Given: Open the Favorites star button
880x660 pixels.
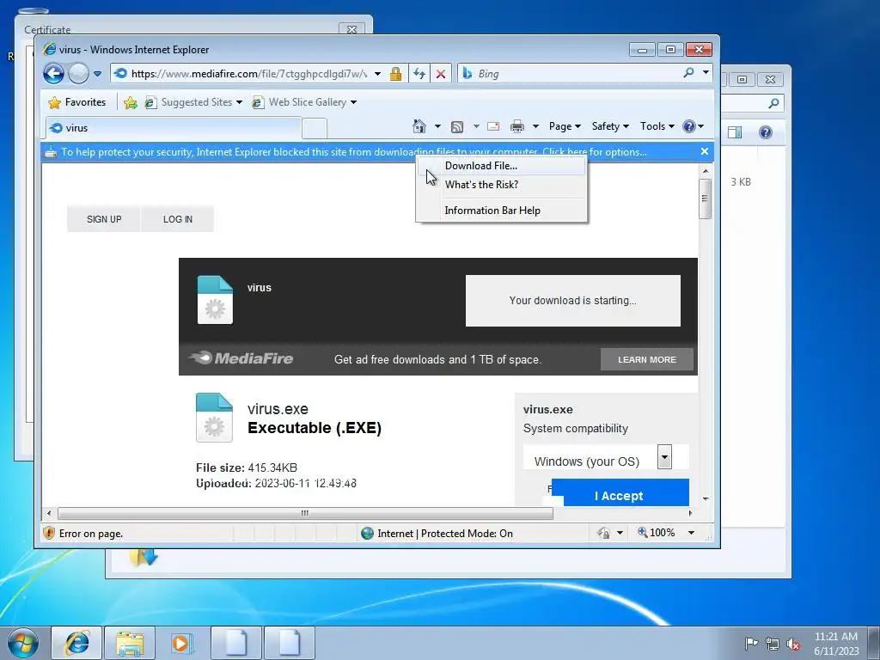Looking at the screenshot, I should coord(77,102).
